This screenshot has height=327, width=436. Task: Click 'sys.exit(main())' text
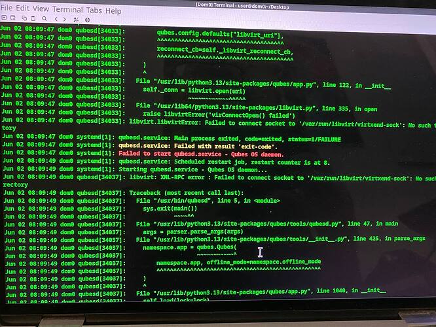170,209
